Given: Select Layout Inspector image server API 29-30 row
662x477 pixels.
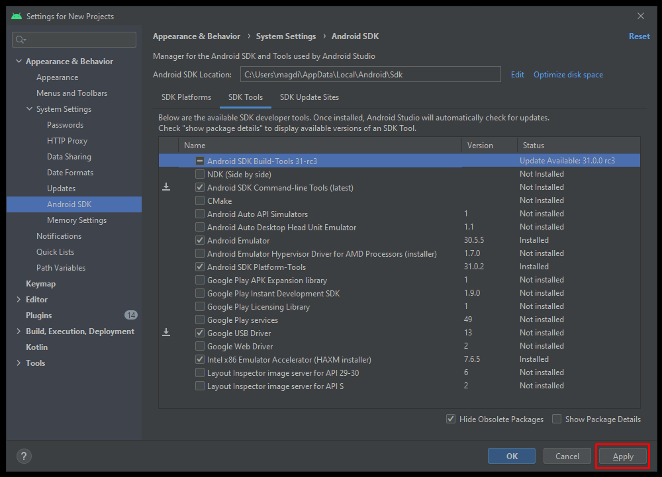Looking at the screenshot, I should click(399, 372).
